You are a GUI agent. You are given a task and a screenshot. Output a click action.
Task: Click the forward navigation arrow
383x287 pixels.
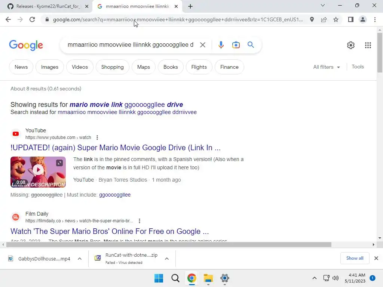20,19
